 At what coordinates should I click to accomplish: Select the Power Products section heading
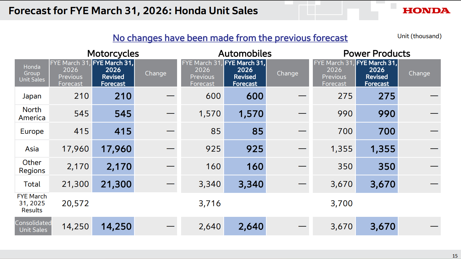376,53
